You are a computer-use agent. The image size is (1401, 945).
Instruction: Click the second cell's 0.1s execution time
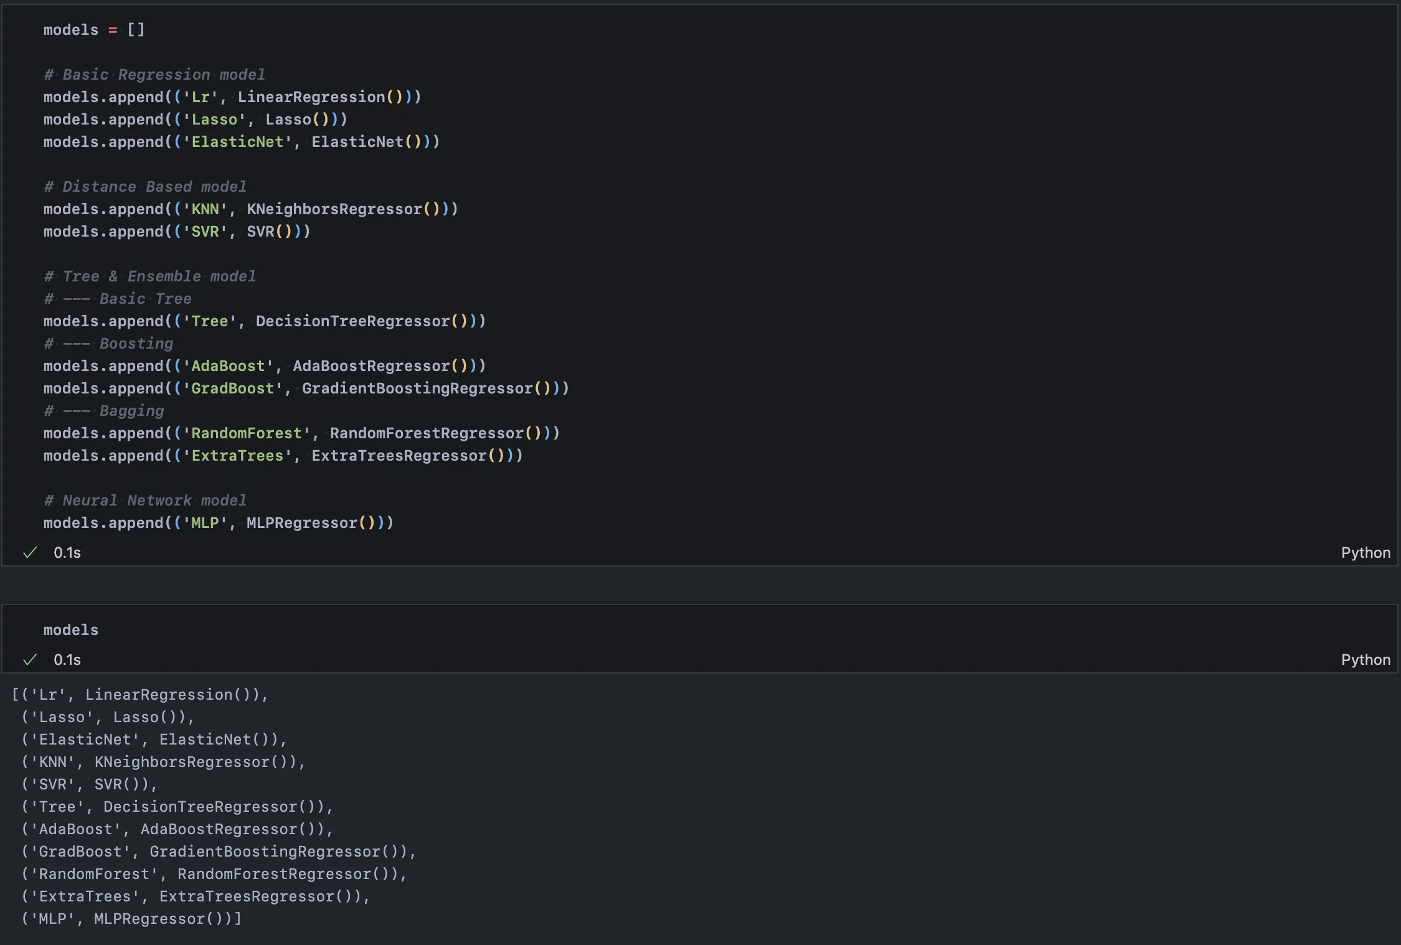tap(67, 660)
